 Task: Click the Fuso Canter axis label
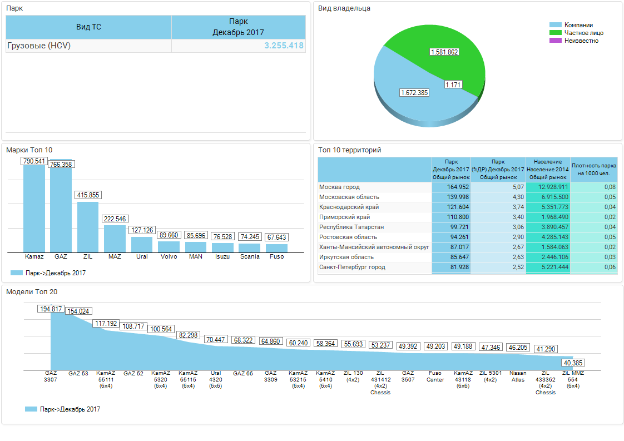point(435,376)
